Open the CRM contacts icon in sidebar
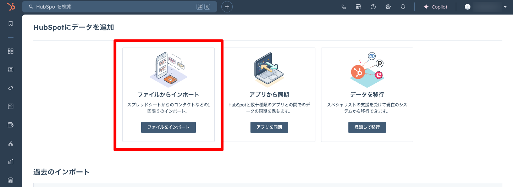The width and height of the screenshot is (513, 187). point(11,70)
